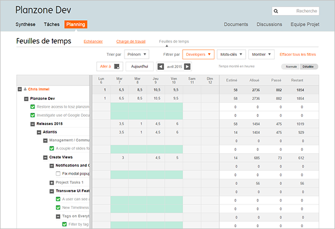Expand the Project Tasks 1 group
The width and height of the screenshot is (335, 229).
[52, 183]
